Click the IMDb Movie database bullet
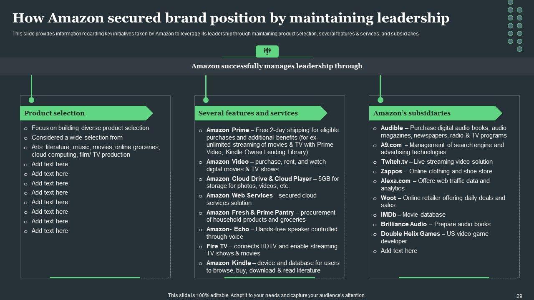 tap(413, 215)
